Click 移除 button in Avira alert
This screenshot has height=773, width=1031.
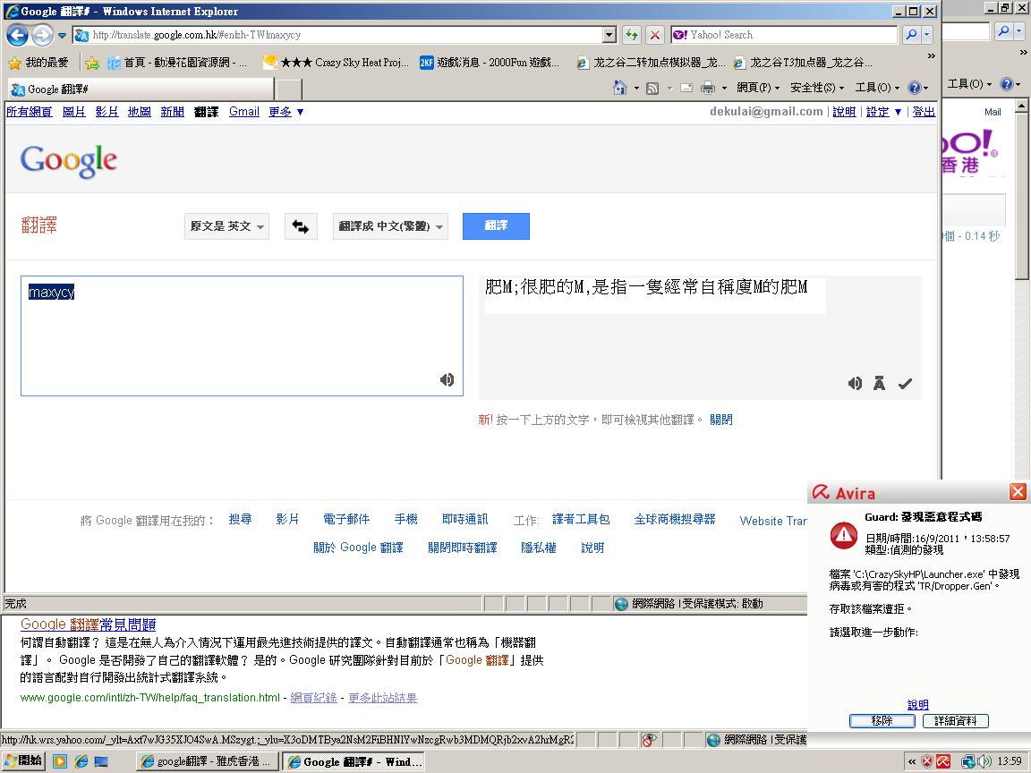(x=882, y=721)
